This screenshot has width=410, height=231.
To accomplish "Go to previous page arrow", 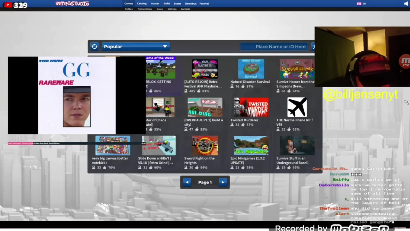I will coord(187,182).
